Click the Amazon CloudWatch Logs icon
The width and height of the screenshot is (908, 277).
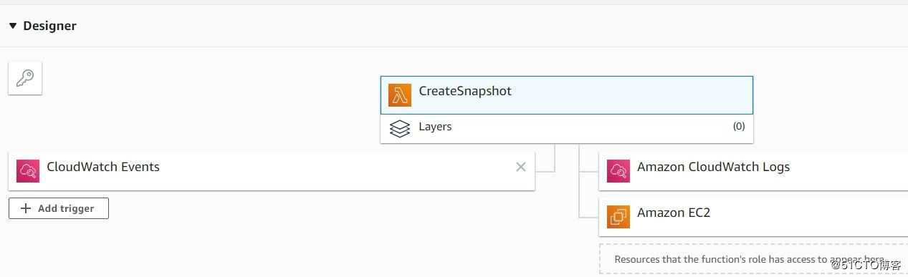coord(618,170)
